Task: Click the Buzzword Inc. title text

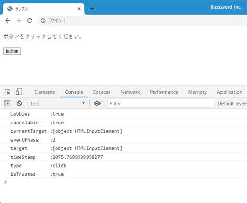Action: 226,7
